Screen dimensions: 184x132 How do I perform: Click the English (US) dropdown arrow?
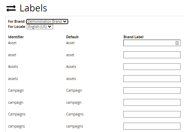click(50, 27)
